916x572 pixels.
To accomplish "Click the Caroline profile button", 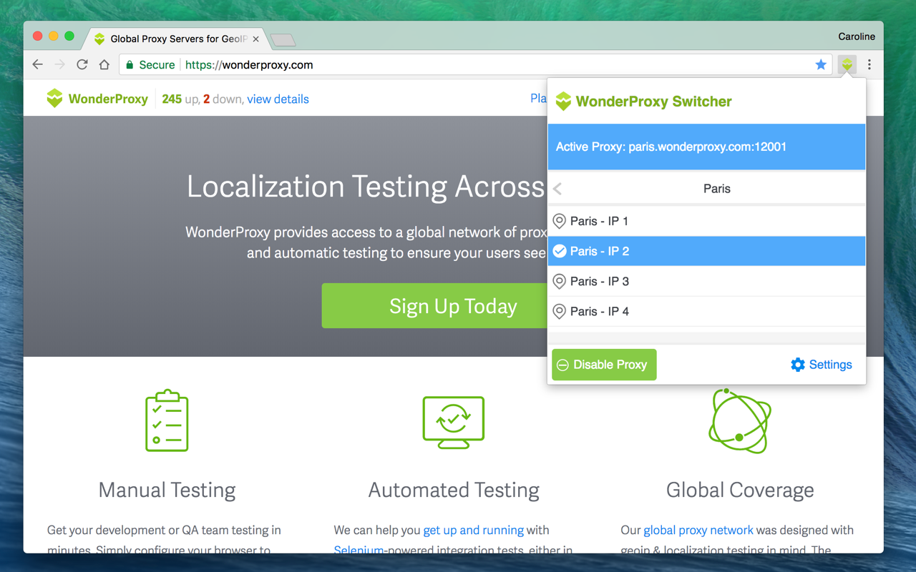I will 856,36.
